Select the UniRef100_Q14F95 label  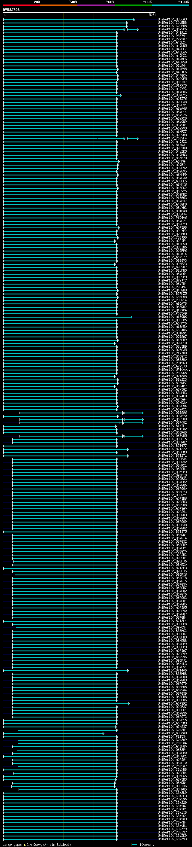(x=172, y=69)
